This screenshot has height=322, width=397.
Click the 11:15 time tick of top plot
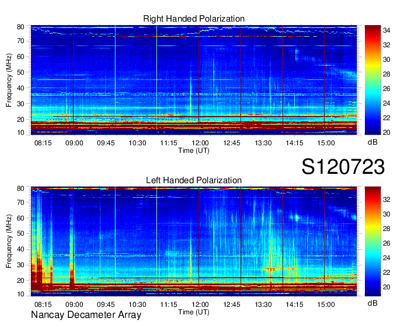(x=169, y=143)
